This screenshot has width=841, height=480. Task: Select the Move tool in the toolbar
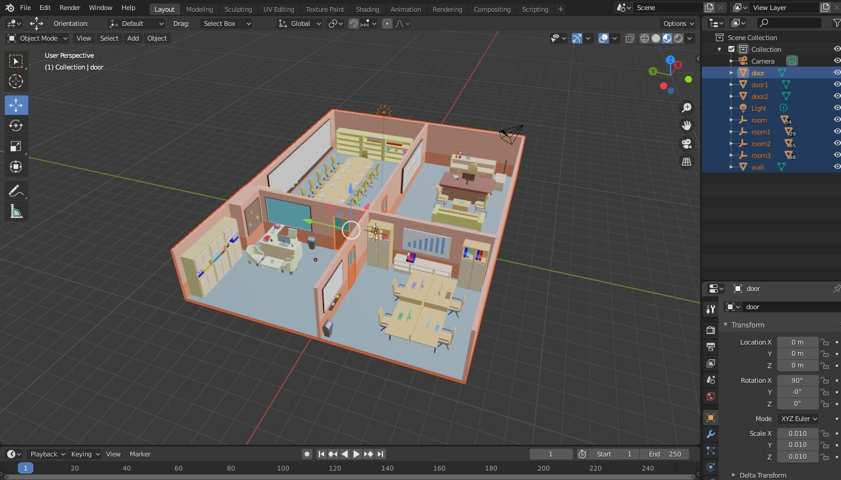(x=17, y=105)
